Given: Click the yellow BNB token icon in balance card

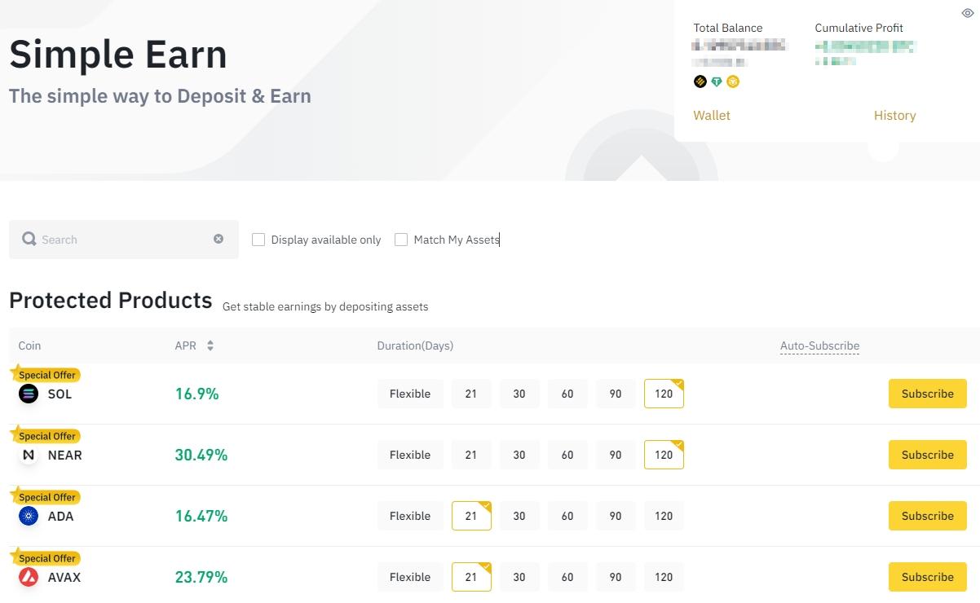Looking at the screenshot, I should (733, 81).
